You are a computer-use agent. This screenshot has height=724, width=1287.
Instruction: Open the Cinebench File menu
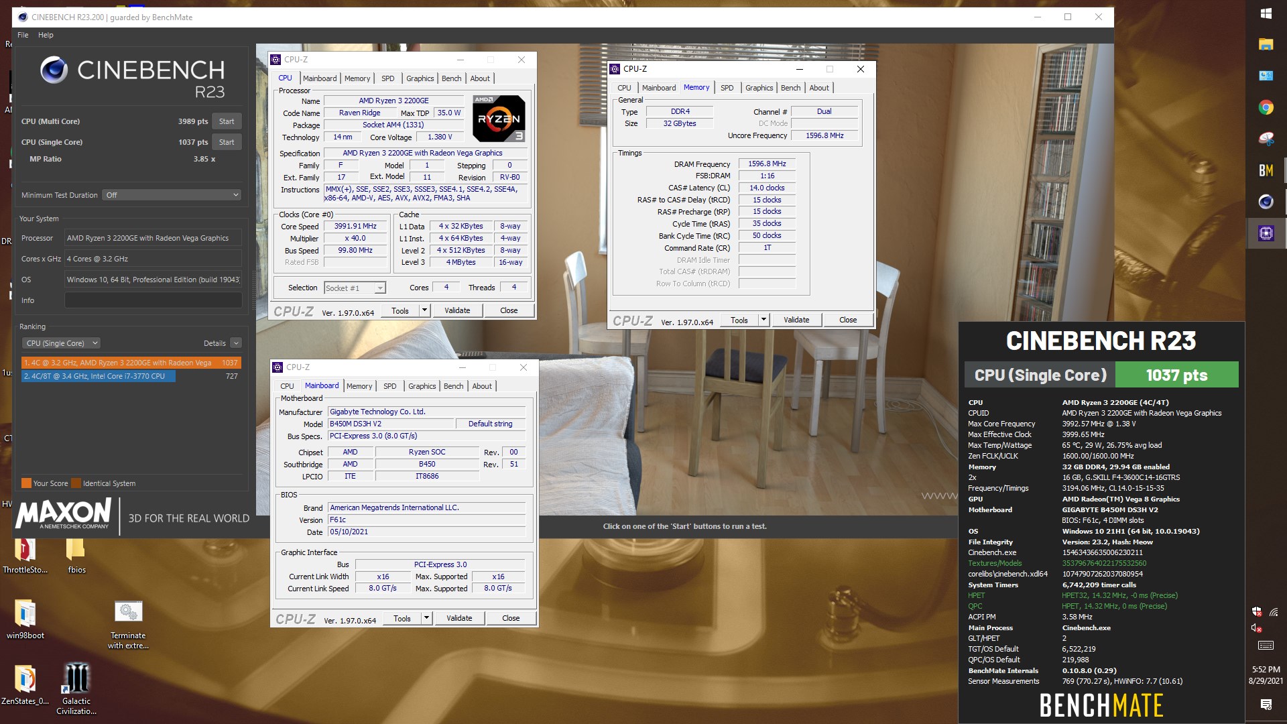click(x=23, y=35)
